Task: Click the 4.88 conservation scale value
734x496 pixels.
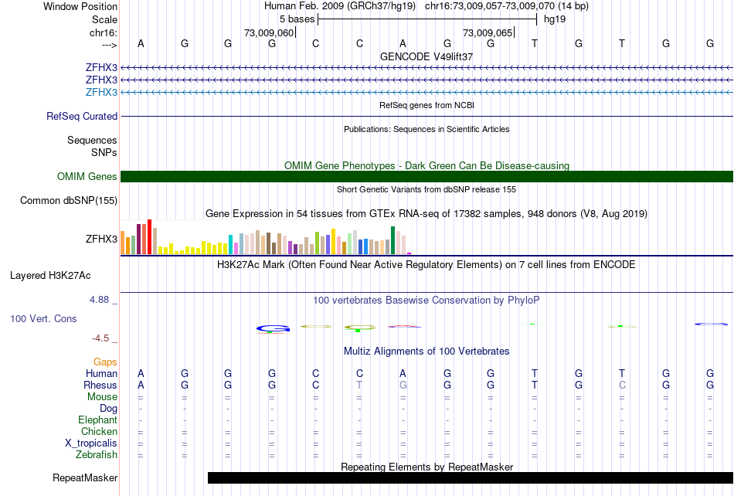Action: pyautogui.click(x=99, y=300)
